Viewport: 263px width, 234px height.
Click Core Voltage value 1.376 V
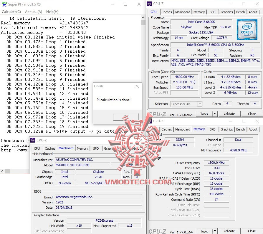[221, 38]
